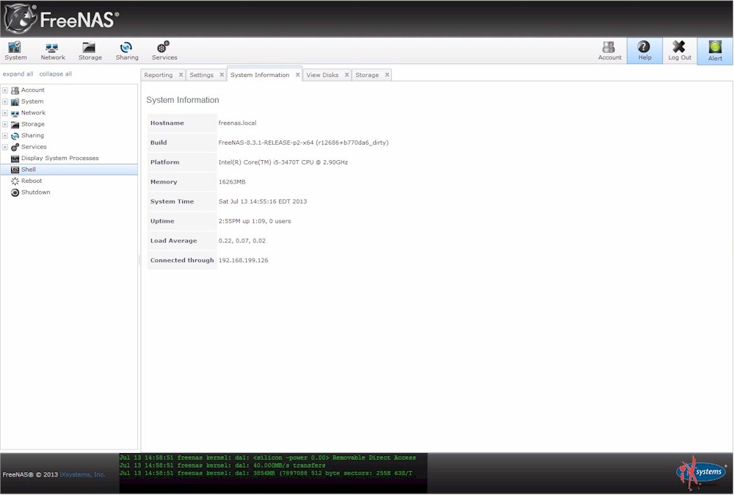Open the Services toolbar icon

coord(164,51)
